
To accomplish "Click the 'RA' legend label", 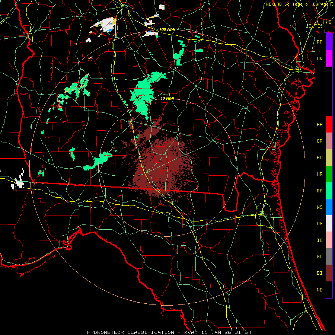I will tap(319, 191).
